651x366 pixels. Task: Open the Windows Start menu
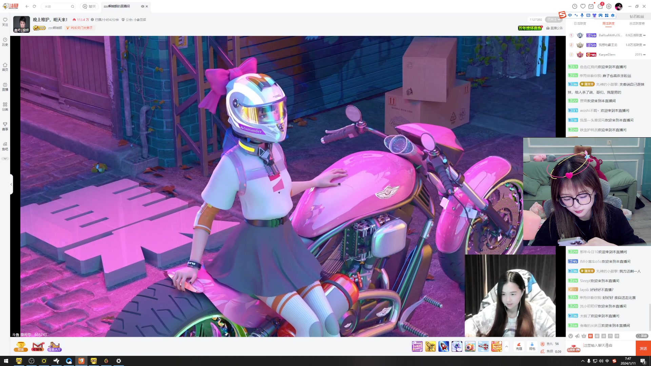click(x=6, y=361)
